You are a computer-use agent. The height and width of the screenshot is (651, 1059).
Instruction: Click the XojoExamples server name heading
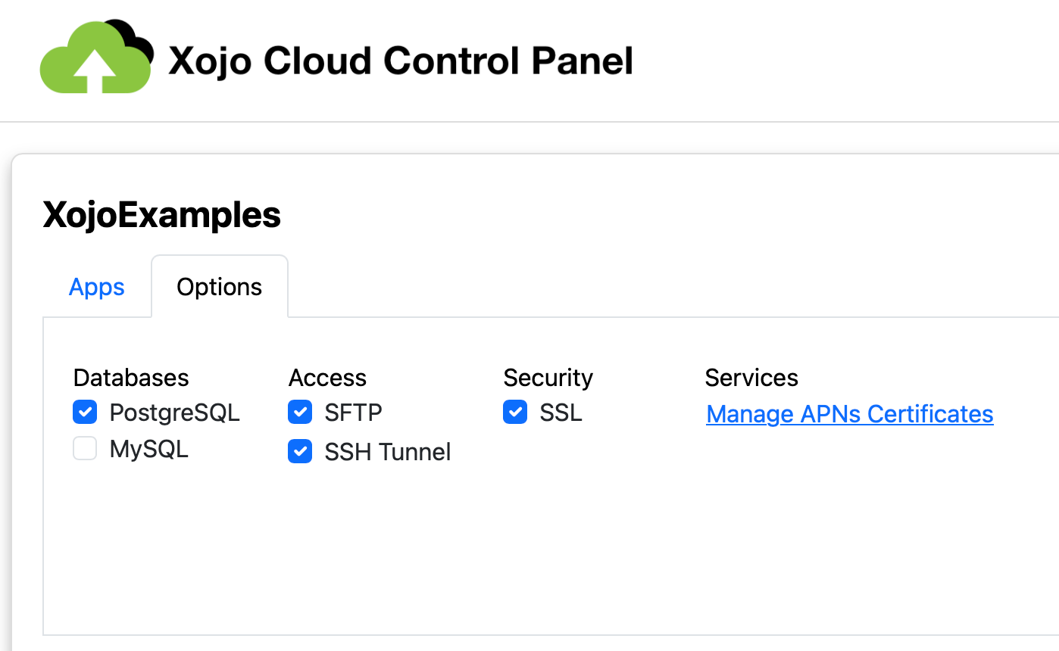click(161, 215)
